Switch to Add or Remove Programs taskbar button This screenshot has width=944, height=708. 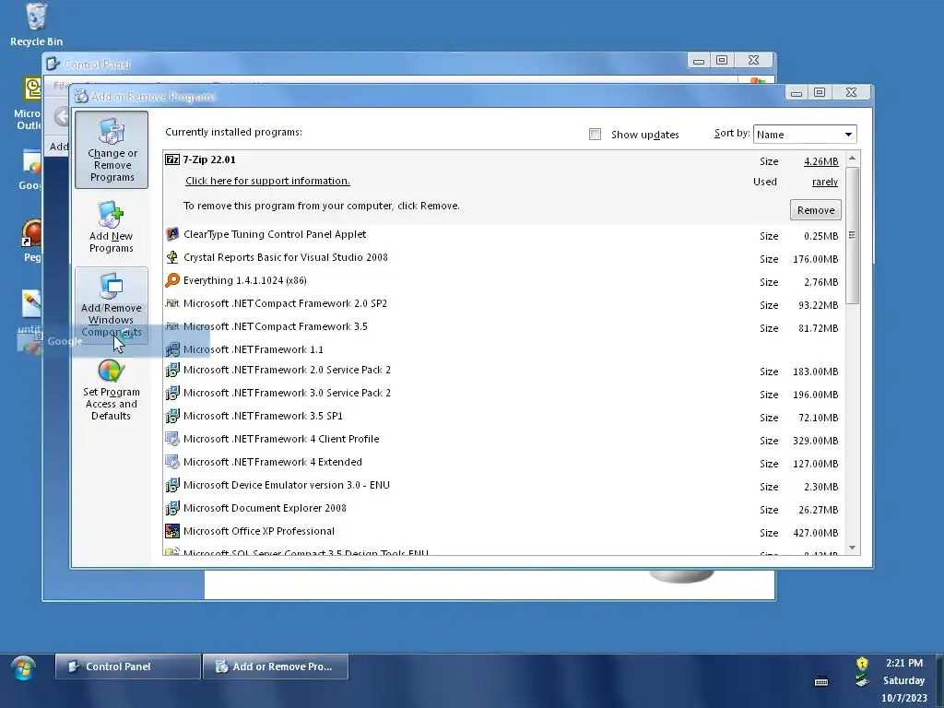[276, 667]
